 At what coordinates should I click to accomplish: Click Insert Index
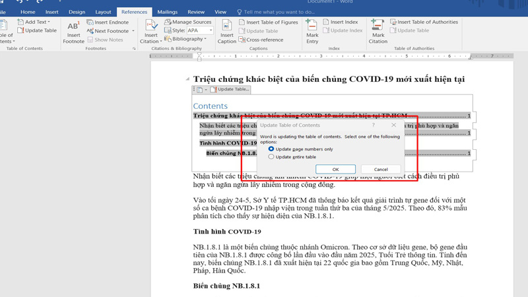tap(341, 22)
